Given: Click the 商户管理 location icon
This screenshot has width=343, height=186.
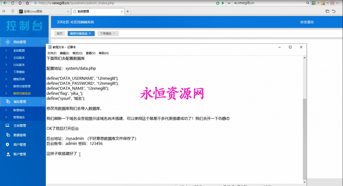Looking at the screenshot, I should 7,145.
